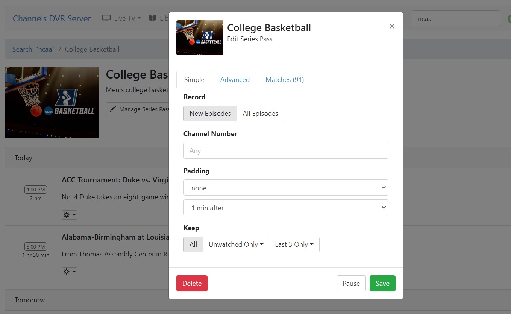
Task: Choose the All keep option
Action: click(193, 244)
